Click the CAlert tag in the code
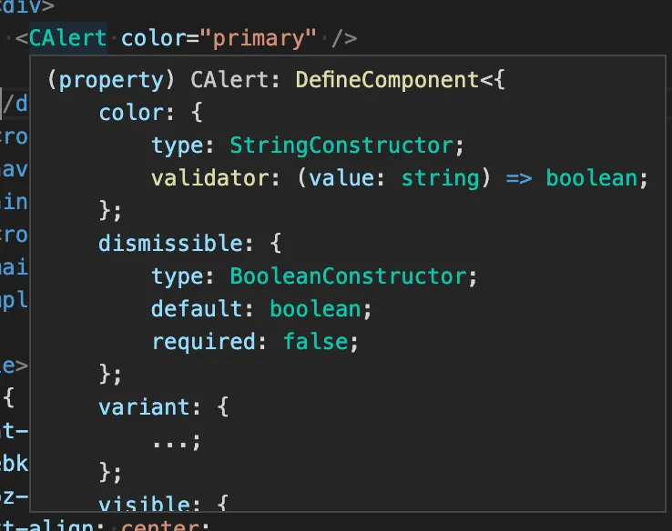The height and width of the screenshot is (531, 672). (x=67, y=38)
